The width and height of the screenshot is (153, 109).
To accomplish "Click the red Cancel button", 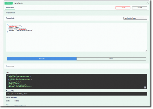I will [x=123, y=8].
